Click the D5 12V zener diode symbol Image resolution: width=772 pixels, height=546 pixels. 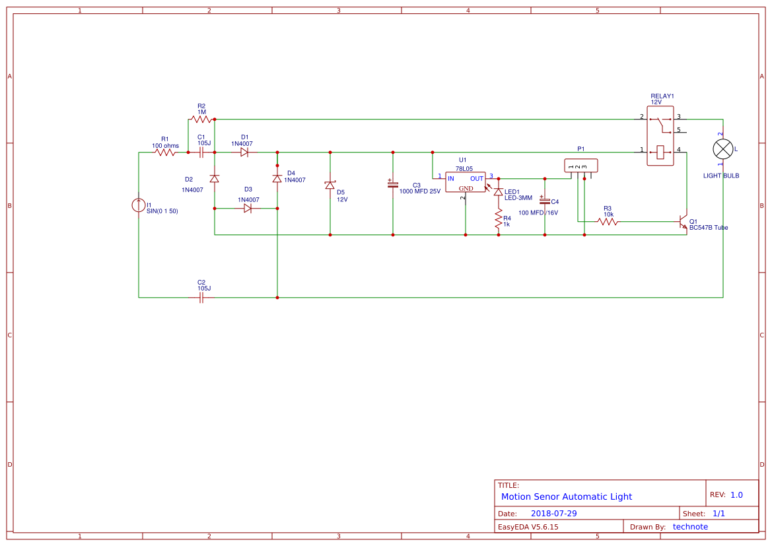click(330, 187)
